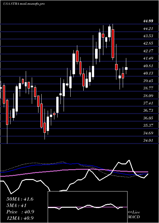Click the 42.17 price axis label
159x223 pixels.
click(x=148, y=51)
